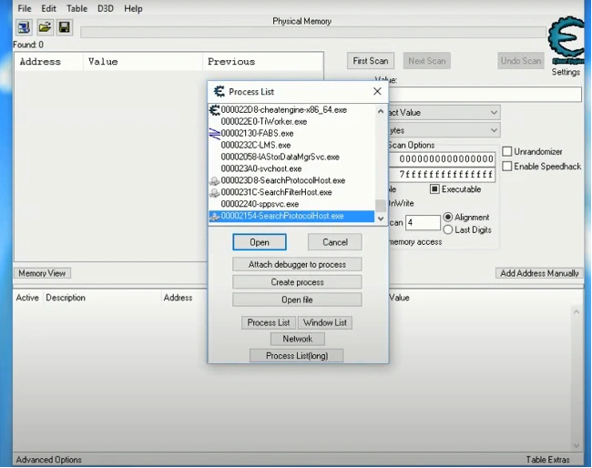Click the Select Process computer icon

tap(24, 27)
